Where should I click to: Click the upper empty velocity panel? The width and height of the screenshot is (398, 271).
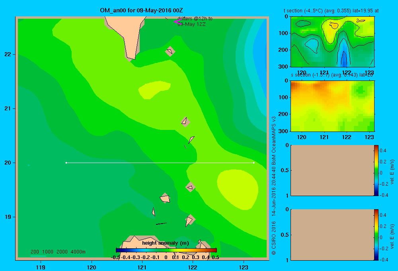point(332,171)
